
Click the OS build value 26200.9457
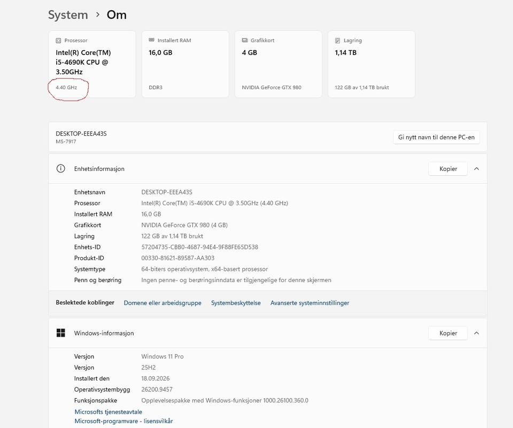coord(157,390)
